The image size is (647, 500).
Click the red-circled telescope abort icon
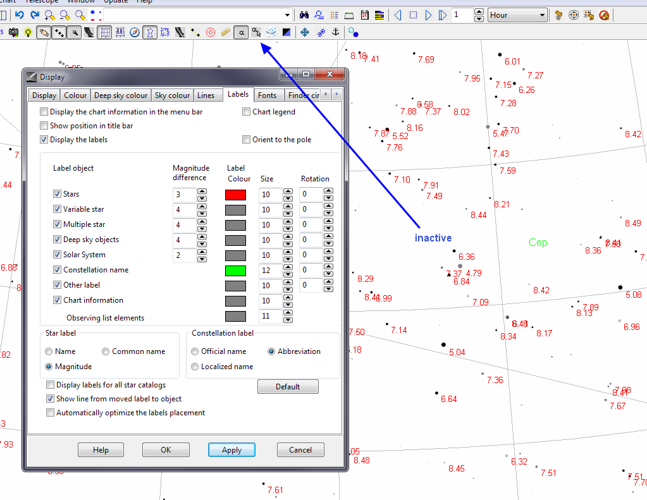604,15
